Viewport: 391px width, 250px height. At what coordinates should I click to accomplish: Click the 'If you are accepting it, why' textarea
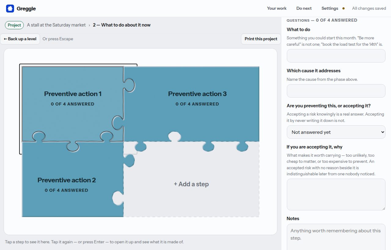336,195
